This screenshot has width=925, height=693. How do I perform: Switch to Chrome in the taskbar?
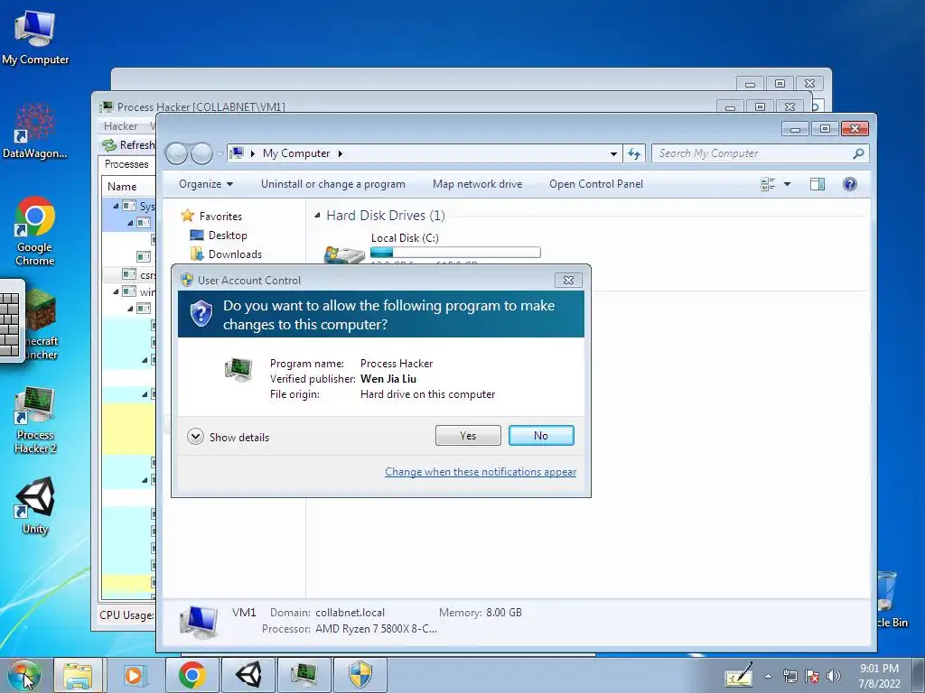[x=192, y=675]
